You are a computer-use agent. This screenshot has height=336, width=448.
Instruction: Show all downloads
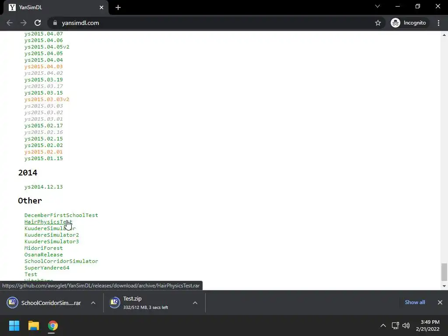tap(415, 302)
